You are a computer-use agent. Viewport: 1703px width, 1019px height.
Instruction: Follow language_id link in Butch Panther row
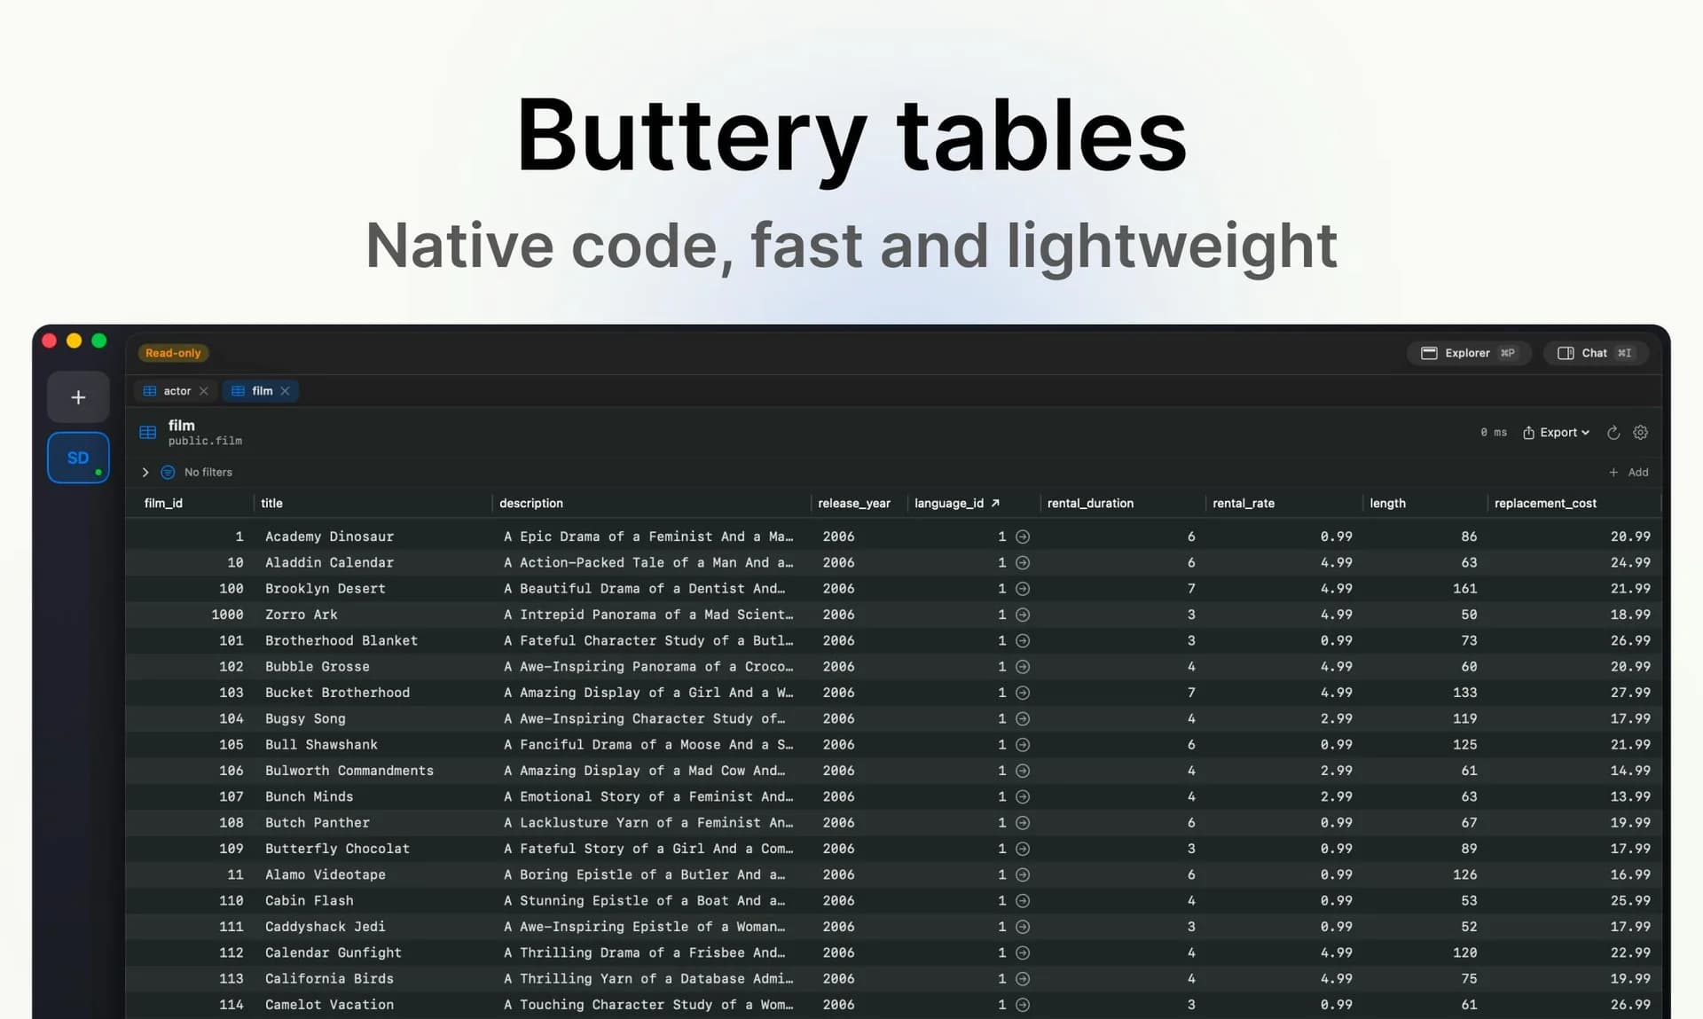click(x=1023, y=823)
